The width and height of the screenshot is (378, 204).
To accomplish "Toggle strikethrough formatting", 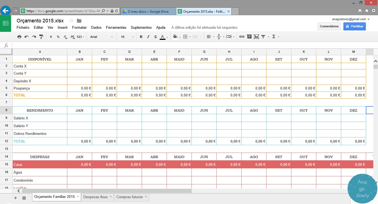I will 155,37.
